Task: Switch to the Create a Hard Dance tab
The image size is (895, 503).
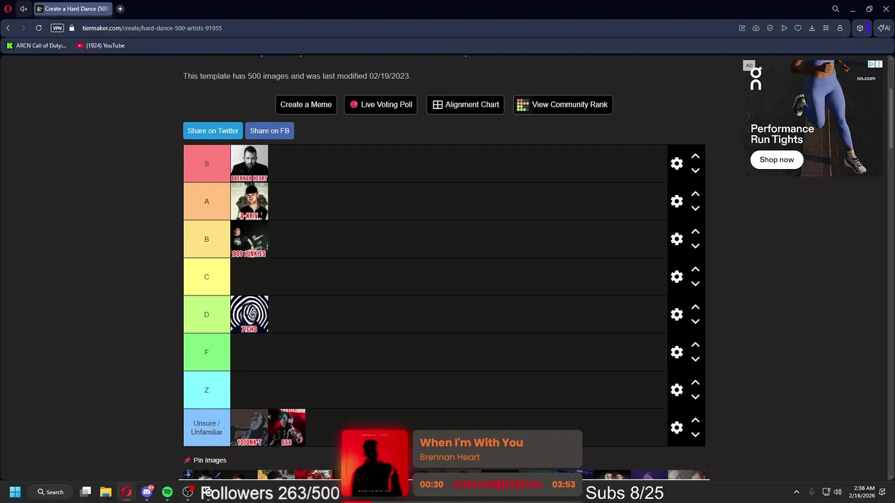Action: click(73, 9)
